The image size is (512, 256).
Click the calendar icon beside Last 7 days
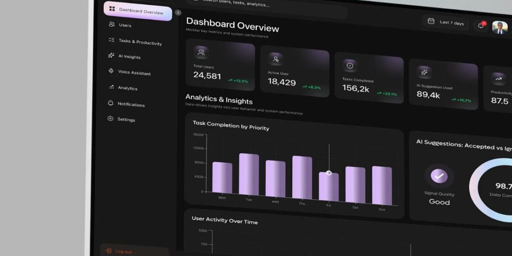(431, 21)
